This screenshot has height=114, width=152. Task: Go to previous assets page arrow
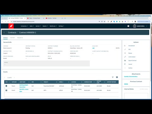5,78
